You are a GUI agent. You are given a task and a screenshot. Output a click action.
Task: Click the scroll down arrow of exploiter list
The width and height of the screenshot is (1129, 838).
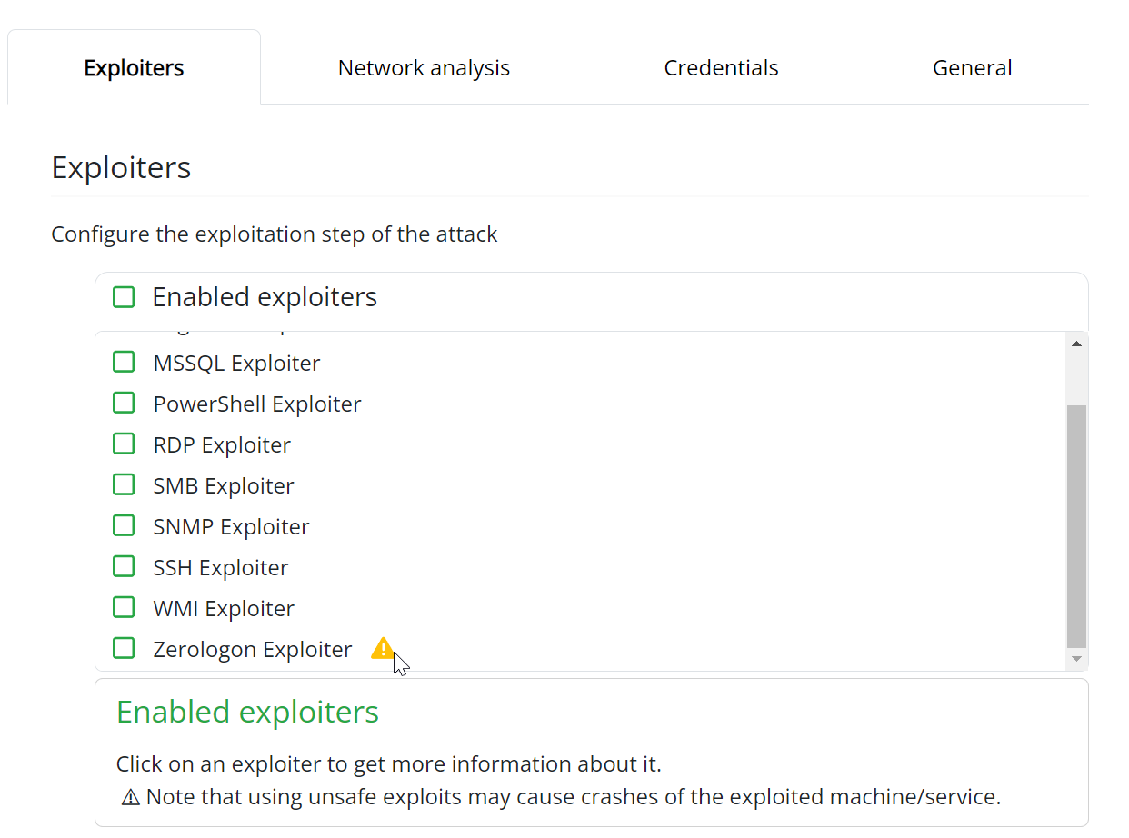[x=1076, y=658]
